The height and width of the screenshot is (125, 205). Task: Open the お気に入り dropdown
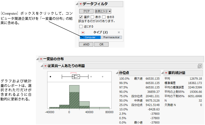click(x=103, y=11)
